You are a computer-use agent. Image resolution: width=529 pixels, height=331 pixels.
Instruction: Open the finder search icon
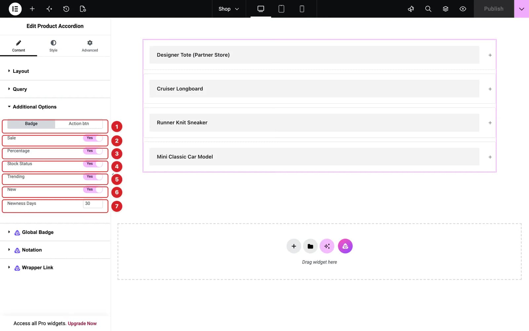pos(428,9)
